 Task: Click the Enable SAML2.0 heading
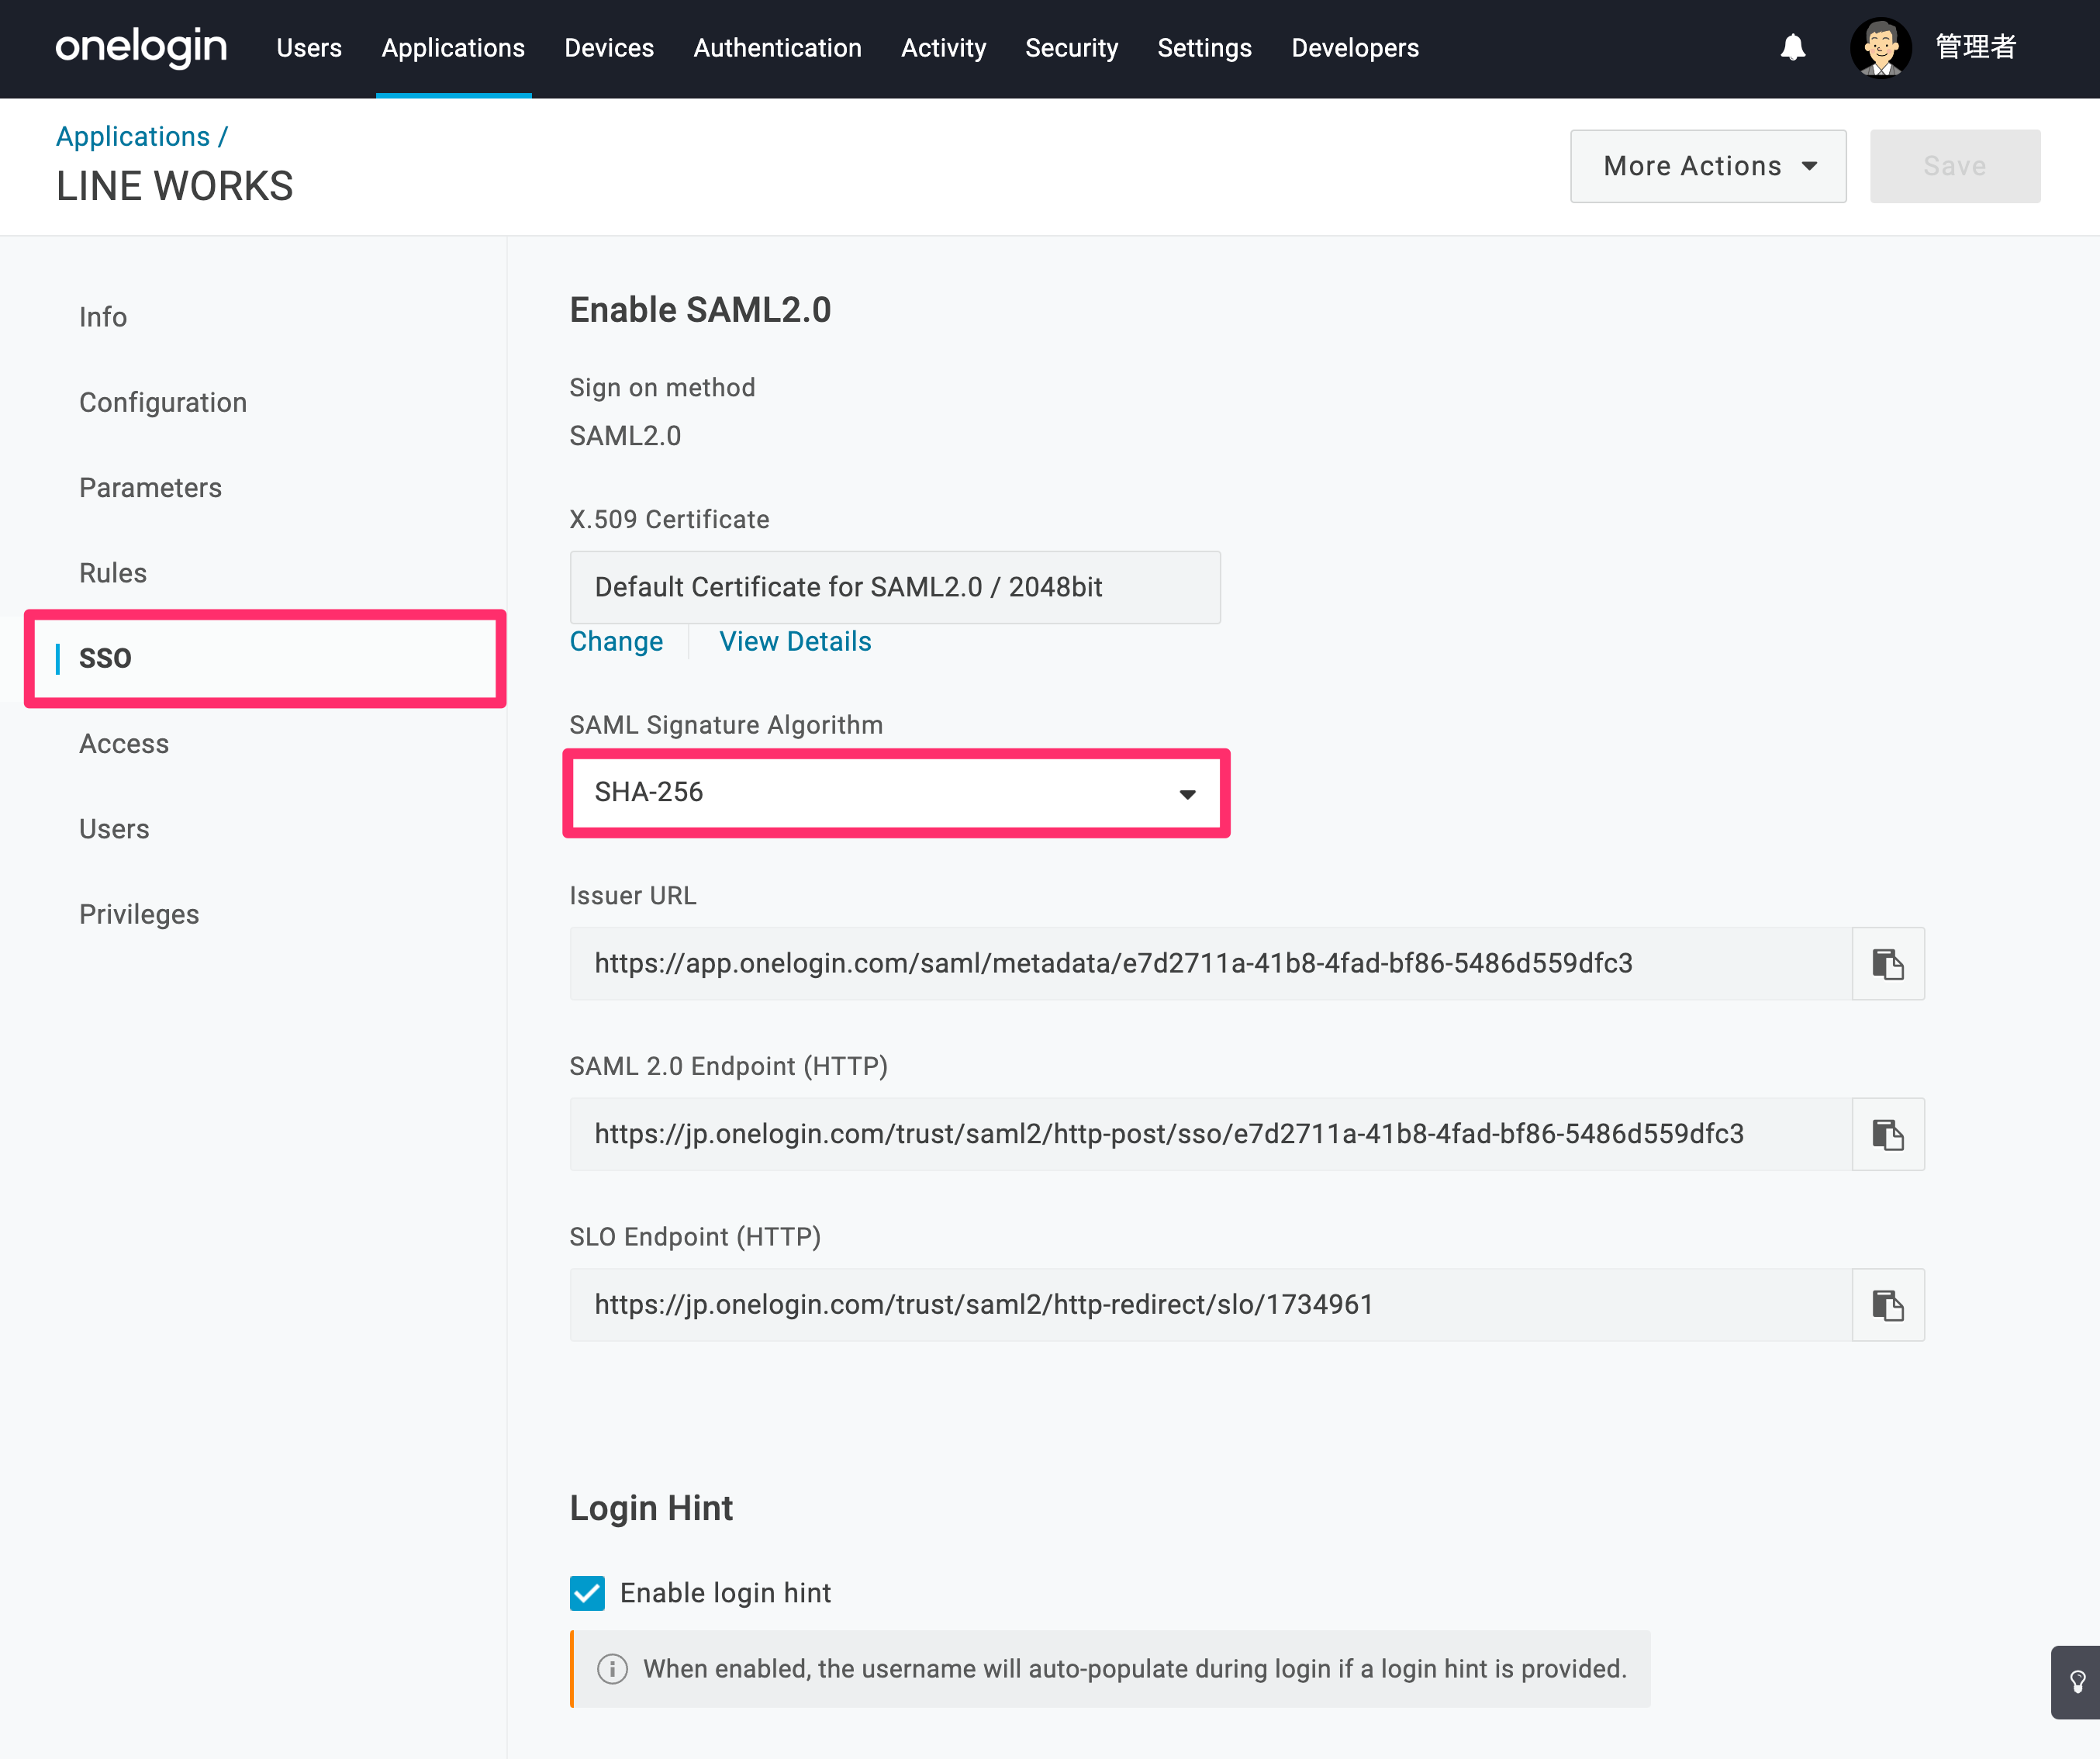(x=700, y=310)
